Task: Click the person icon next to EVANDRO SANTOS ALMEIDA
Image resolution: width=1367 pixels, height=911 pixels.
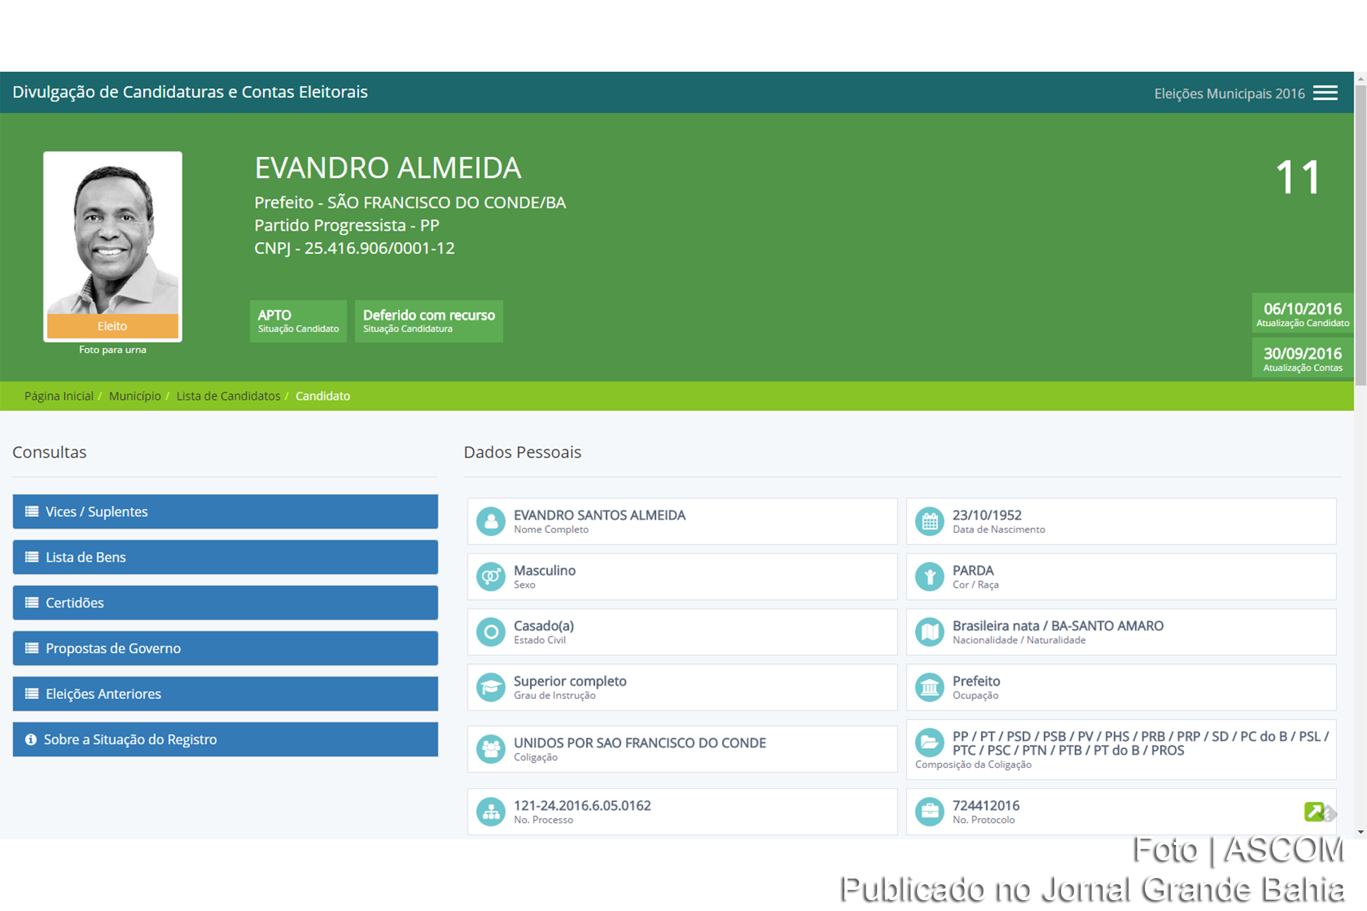Action: [491, 521]
